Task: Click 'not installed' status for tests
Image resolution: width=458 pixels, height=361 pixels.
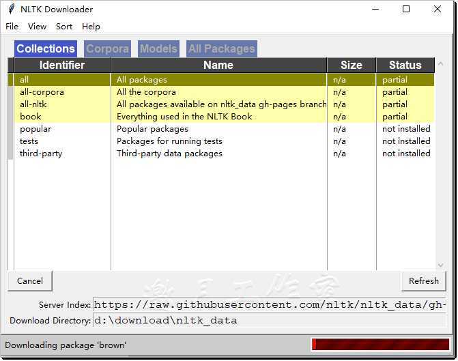Action: click(406, 141)
